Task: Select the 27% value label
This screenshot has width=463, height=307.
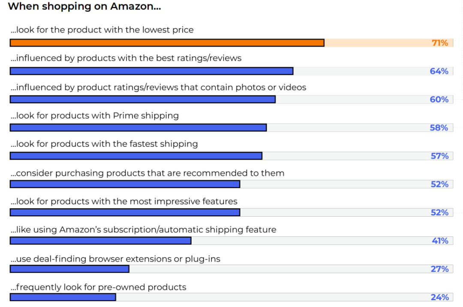Action: [x=439, y=269]
